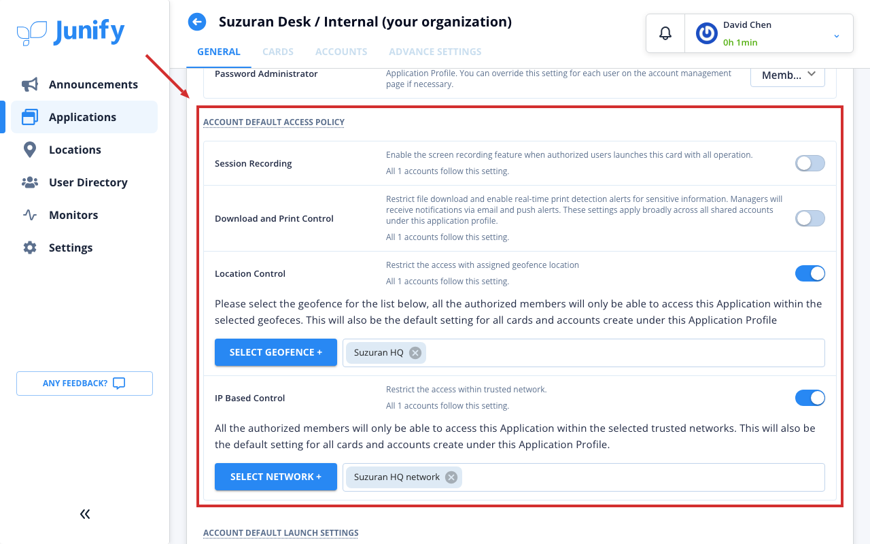Image resolution: width=870 pixels, height=544 pixels.
Task: Click the Location Control label
Action: tap(250, 273)
